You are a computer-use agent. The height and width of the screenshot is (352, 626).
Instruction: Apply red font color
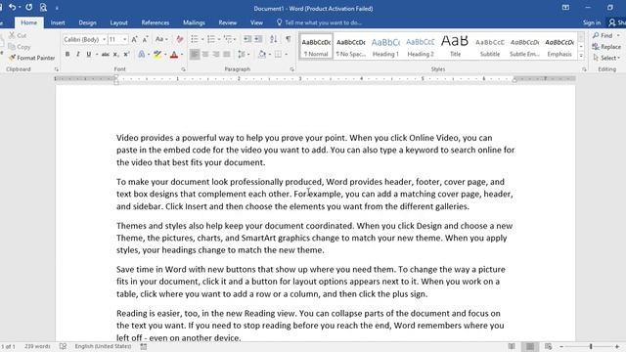(174, 55)
